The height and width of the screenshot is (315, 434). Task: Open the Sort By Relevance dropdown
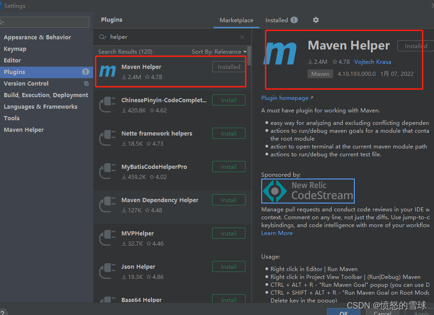(219, 52)
